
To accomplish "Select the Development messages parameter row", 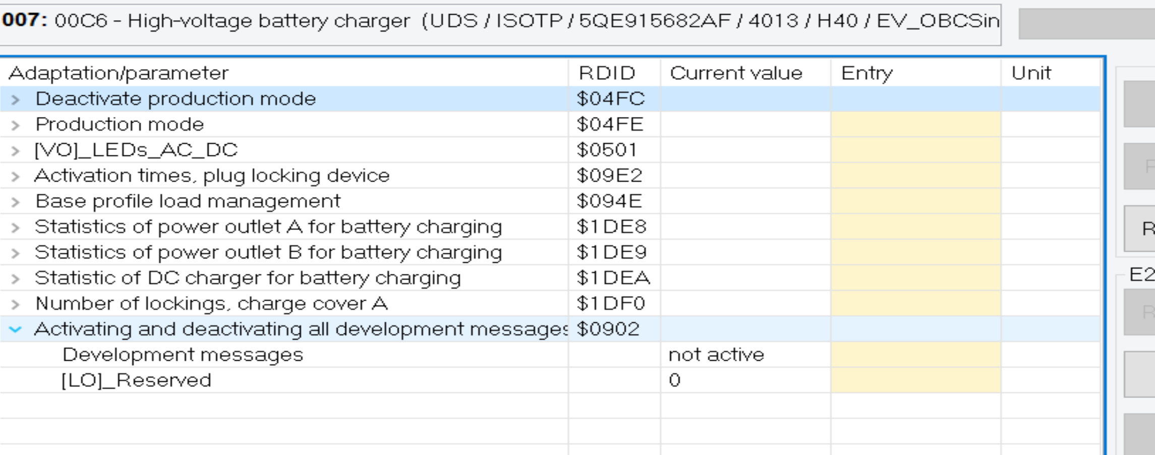I will (x=183, y=355).
